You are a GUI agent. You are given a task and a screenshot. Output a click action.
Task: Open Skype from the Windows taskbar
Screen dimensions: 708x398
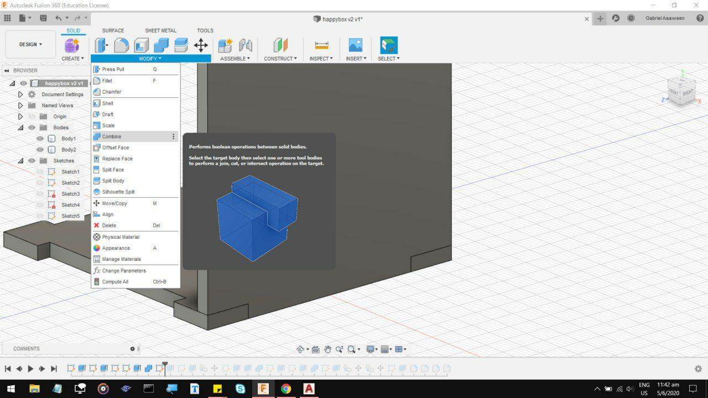pyautogui.click(x=240, y=389)
